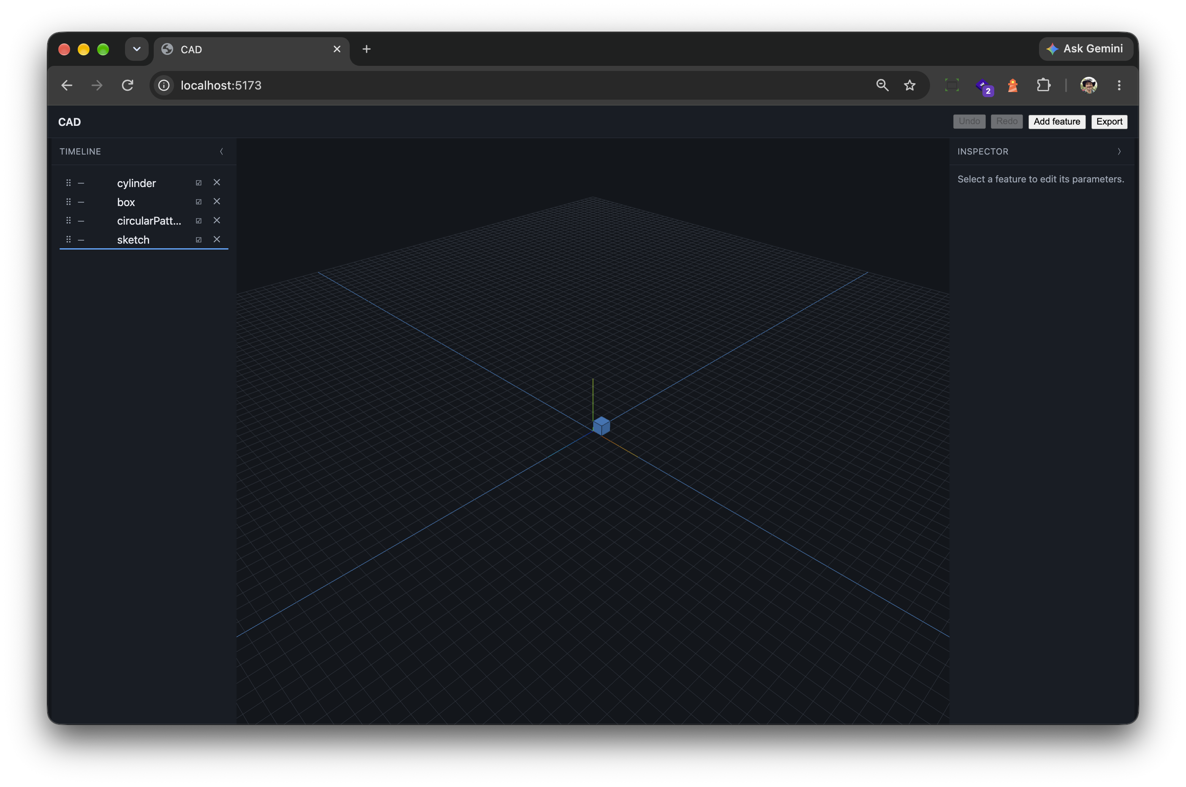The image size is (1186, 787).
Task: Click 'Select a feature to edit its parameters.'
Action: (1040, 179)
